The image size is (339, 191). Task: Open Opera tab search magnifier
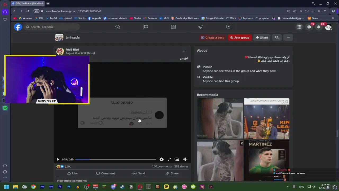pyautogui.click(x=313, y=3)
